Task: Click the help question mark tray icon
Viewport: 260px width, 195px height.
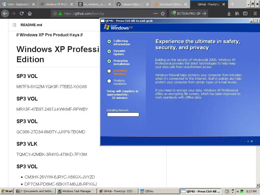Action: tap(227, 191)
